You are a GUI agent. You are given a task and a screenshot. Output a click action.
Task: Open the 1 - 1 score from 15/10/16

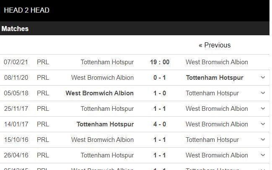[x=160, y=140]
